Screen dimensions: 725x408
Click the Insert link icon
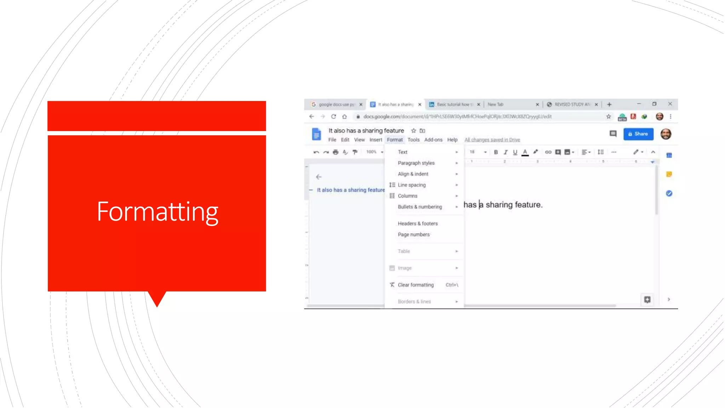coord(548,152)
